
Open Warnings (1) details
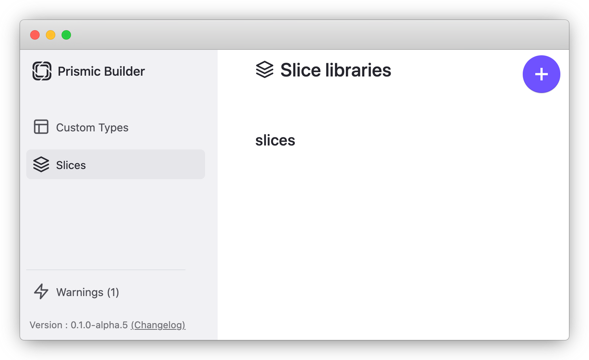click(87, 292)
